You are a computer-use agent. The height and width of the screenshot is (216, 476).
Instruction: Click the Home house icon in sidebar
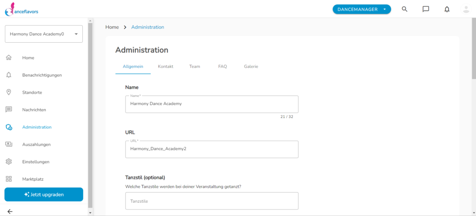[9, 58]
